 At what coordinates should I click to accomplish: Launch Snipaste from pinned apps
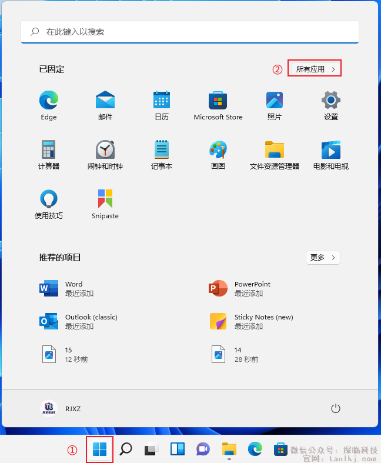click(105, 204)
